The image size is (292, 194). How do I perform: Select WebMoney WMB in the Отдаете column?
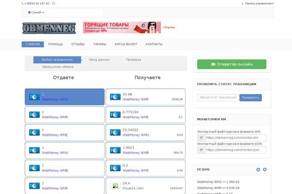pos(65,168)
